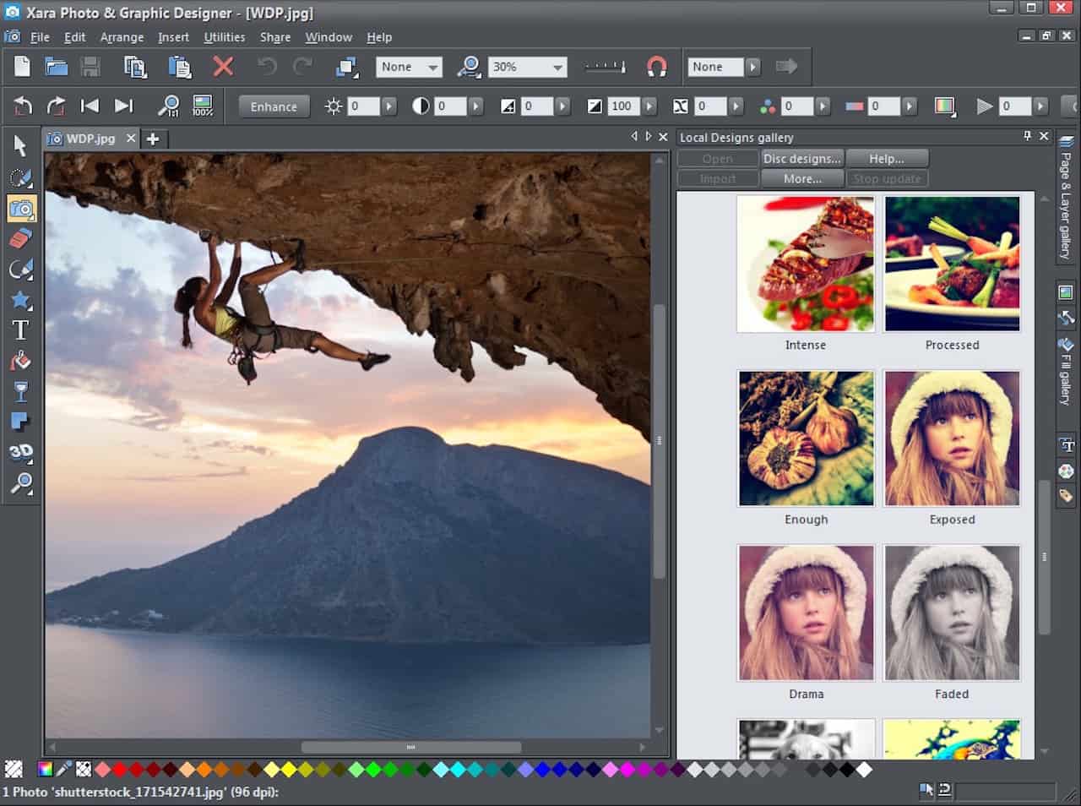Select the Zoom magnifier in left toolbox
This screenshot has width=1081, height=806.
[x=20, y=483]
